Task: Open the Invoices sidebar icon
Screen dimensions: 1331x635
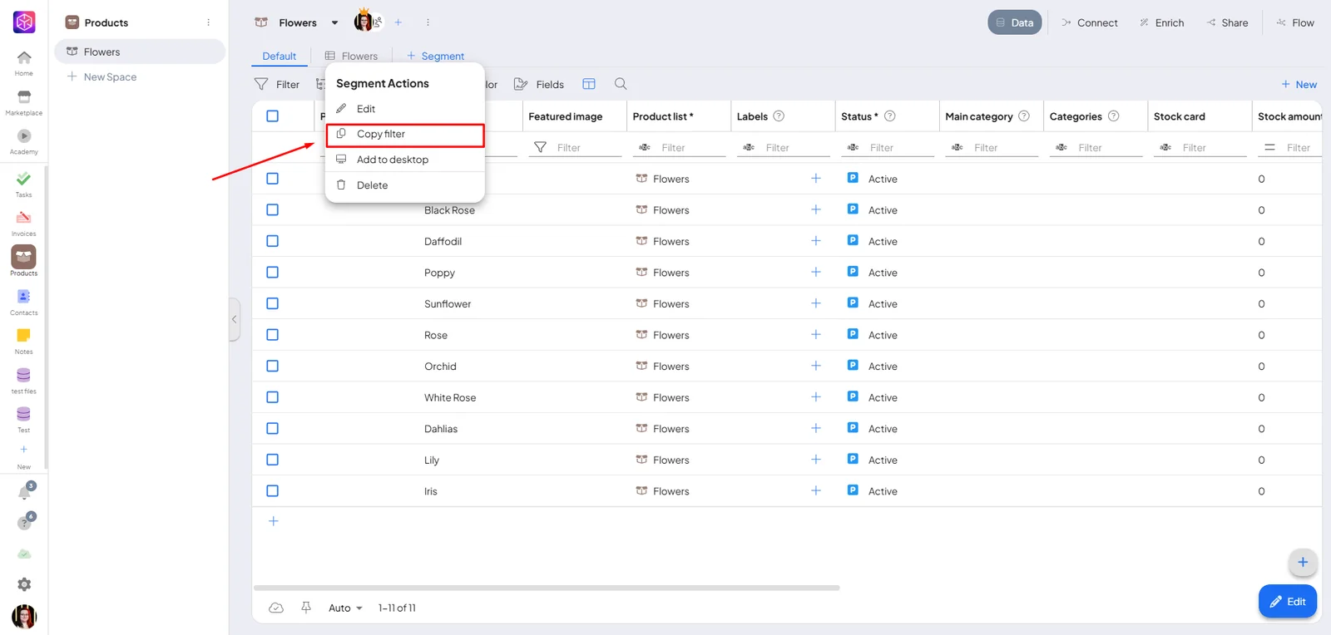Action: point(24,218)
